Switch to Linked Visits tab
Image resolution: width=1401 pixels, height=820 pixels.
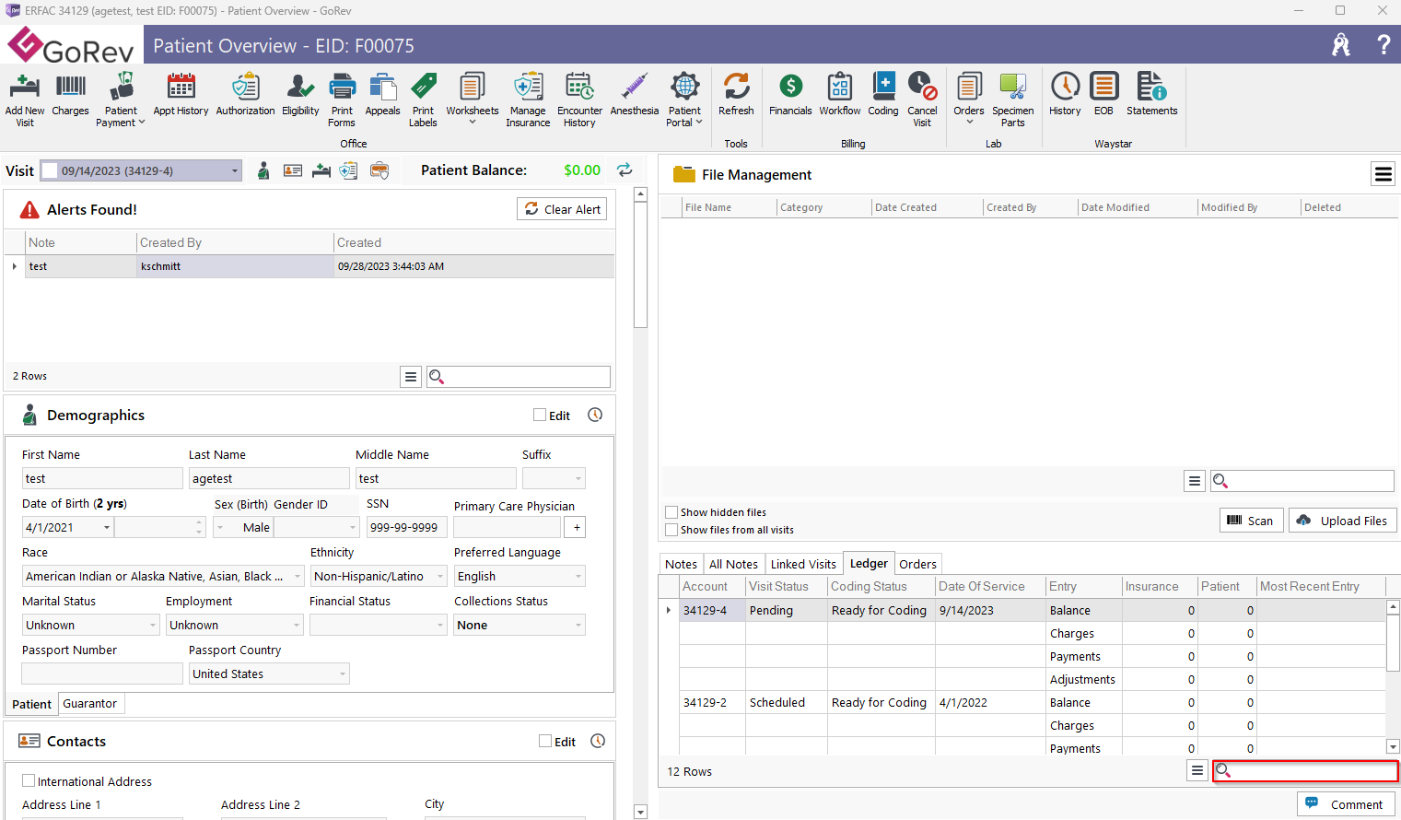coord(803,564)
